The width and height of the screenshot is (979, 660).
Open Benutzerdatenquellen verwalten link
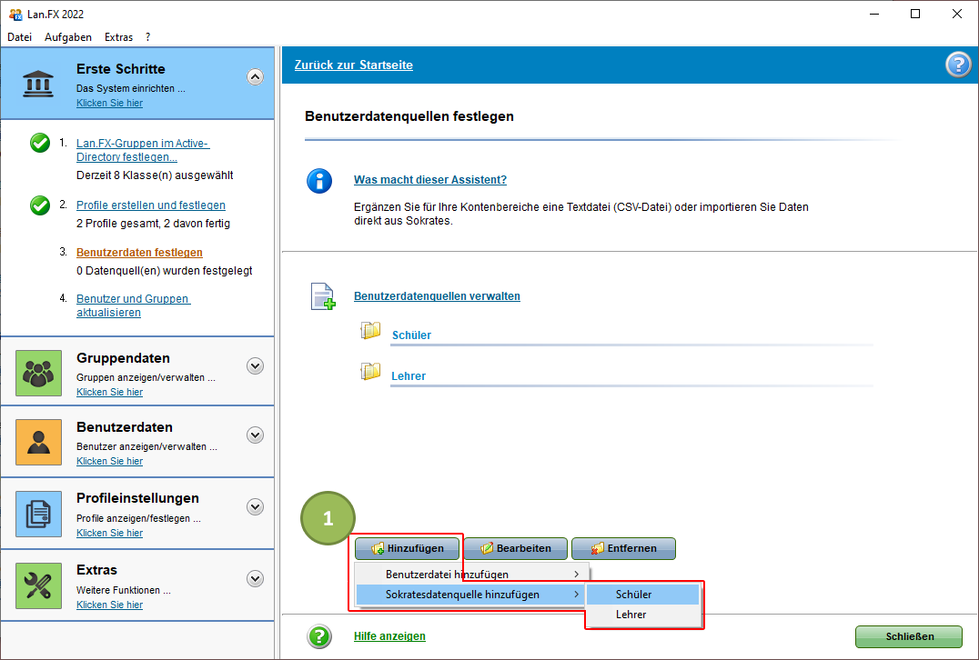click(x=437, y=296)
